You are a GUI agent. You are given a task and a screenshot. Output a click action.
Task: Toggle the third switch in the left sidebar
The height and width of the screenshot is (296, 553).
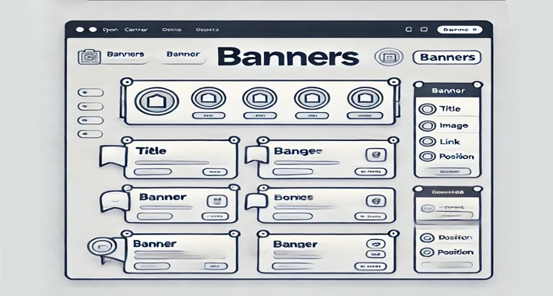[x=90, y=120]
